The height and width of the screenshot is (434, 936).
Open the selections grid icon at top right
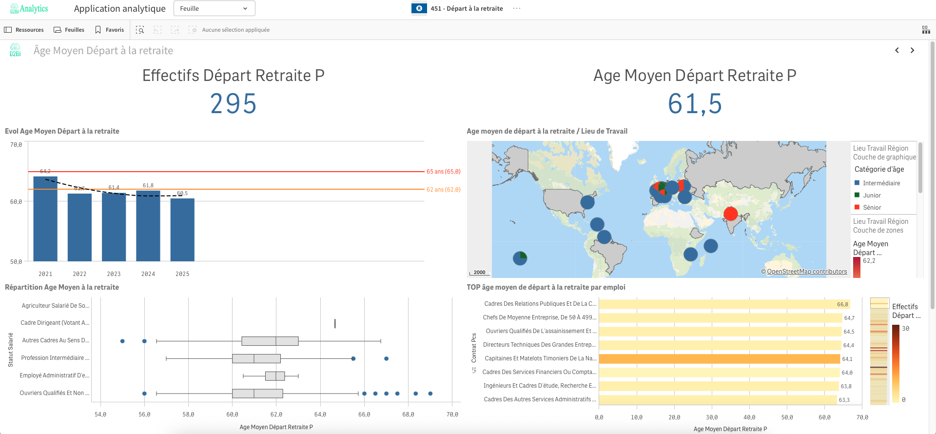coord(926,30)
